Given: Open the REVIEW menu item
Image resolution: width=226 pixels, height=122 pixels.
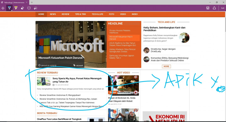Looking at the screenshot, I should click(65, 14).
